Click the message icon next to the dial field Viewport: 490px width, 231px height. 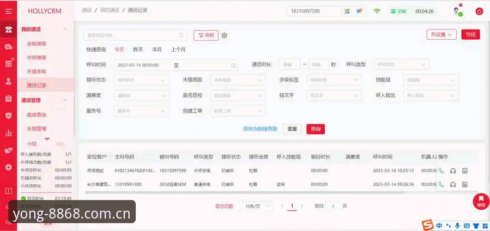(x=359, y=11)
